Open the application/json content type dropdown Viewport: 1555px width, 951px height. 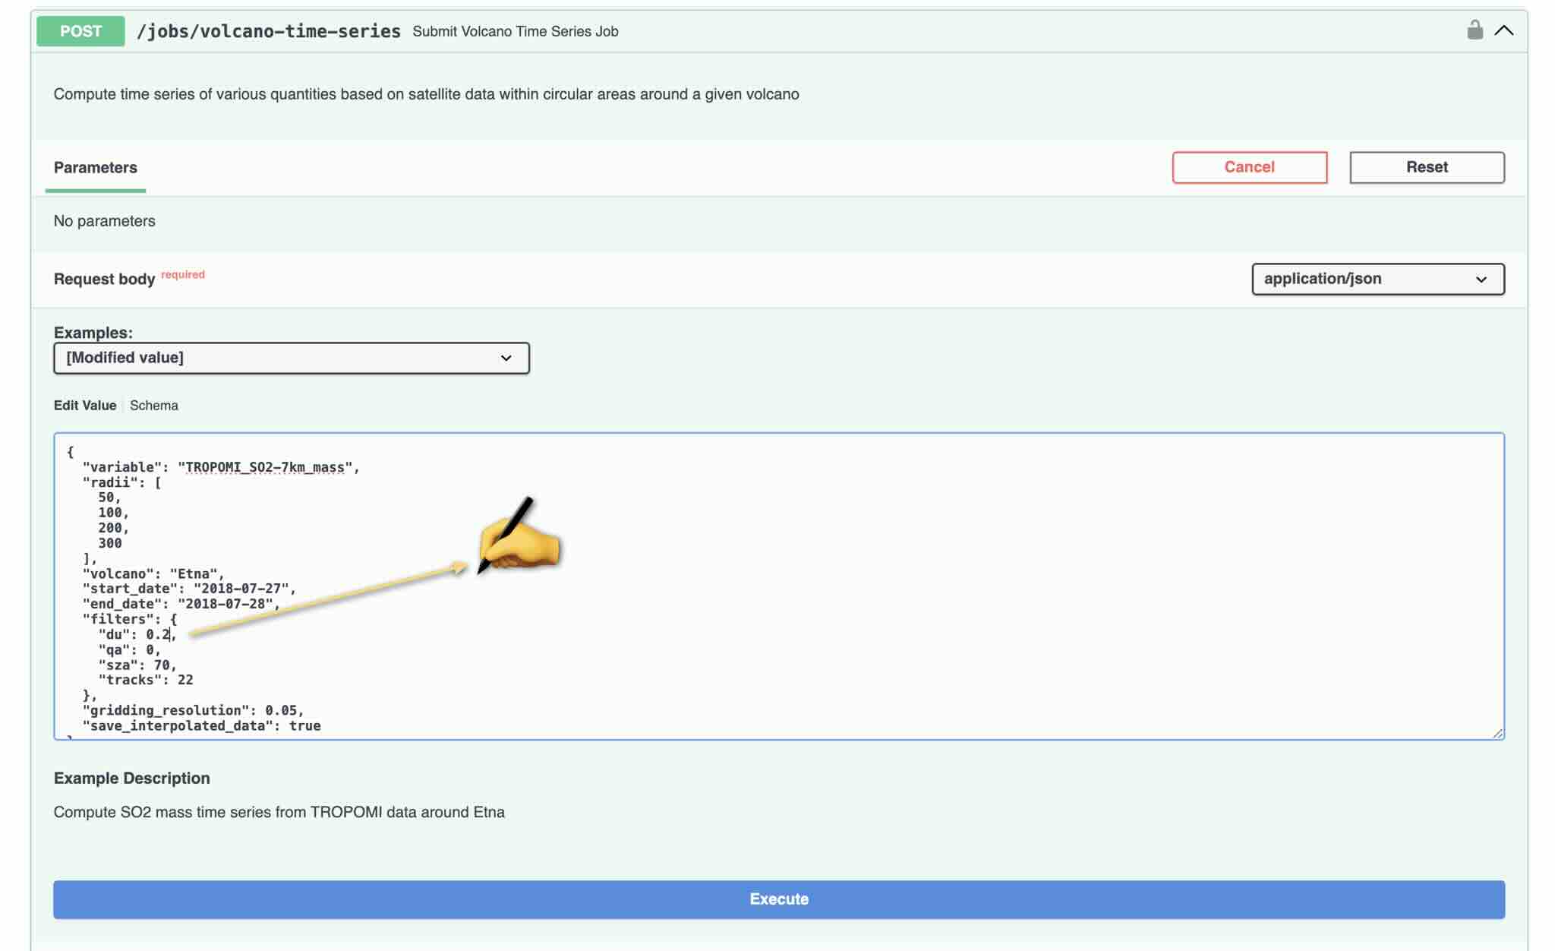coord(1377,279)
